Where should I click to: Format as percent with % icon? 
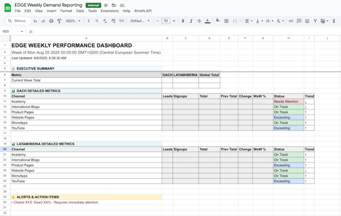pyautogui.click(x=97, y=21)
